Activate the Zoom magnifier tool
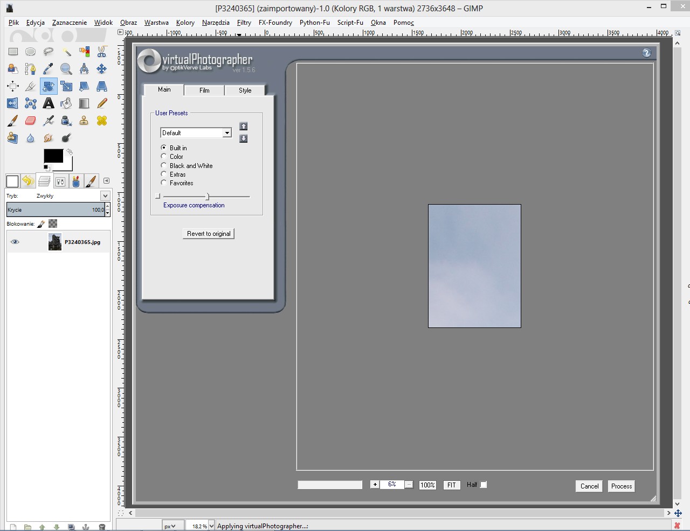 pyautogui.click(x=66, y=69)
